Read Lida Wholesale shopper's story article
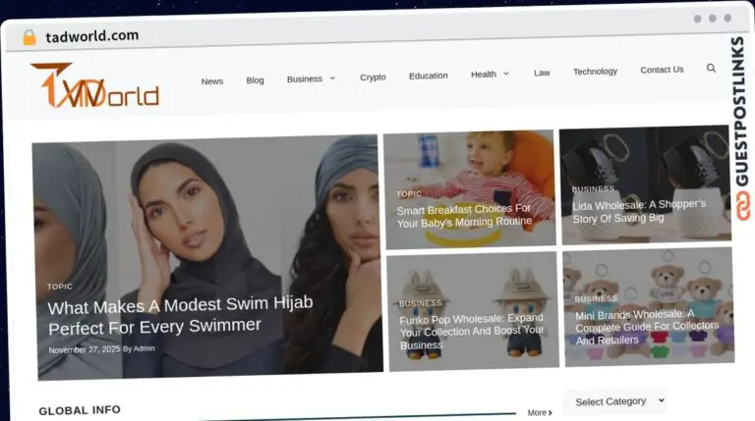The image size is (755, 421). coord(638,211)
